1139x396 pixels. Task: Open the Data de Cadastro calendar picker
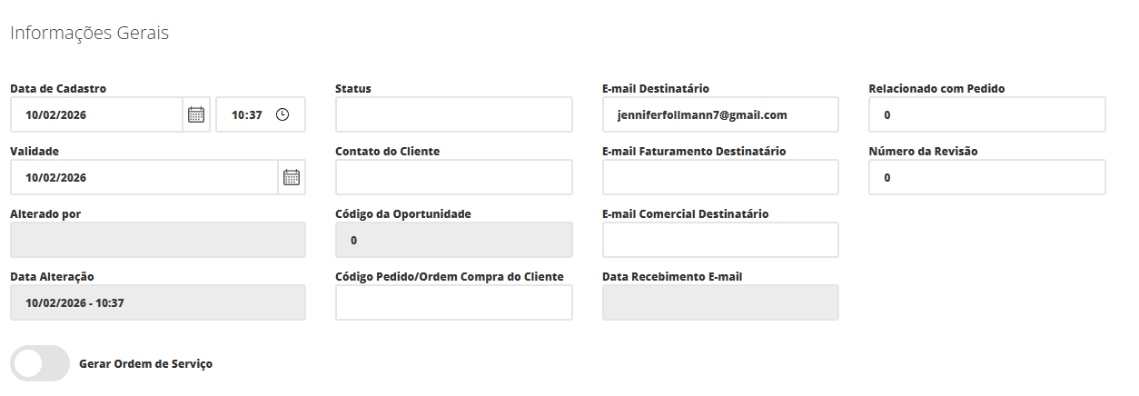pos(196,115)
